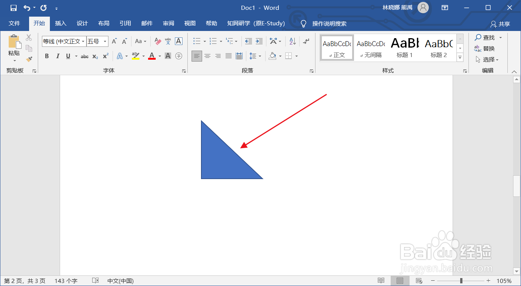521x286 pixels.
Task: Undo the last action
Action: [x=27, y=8]
